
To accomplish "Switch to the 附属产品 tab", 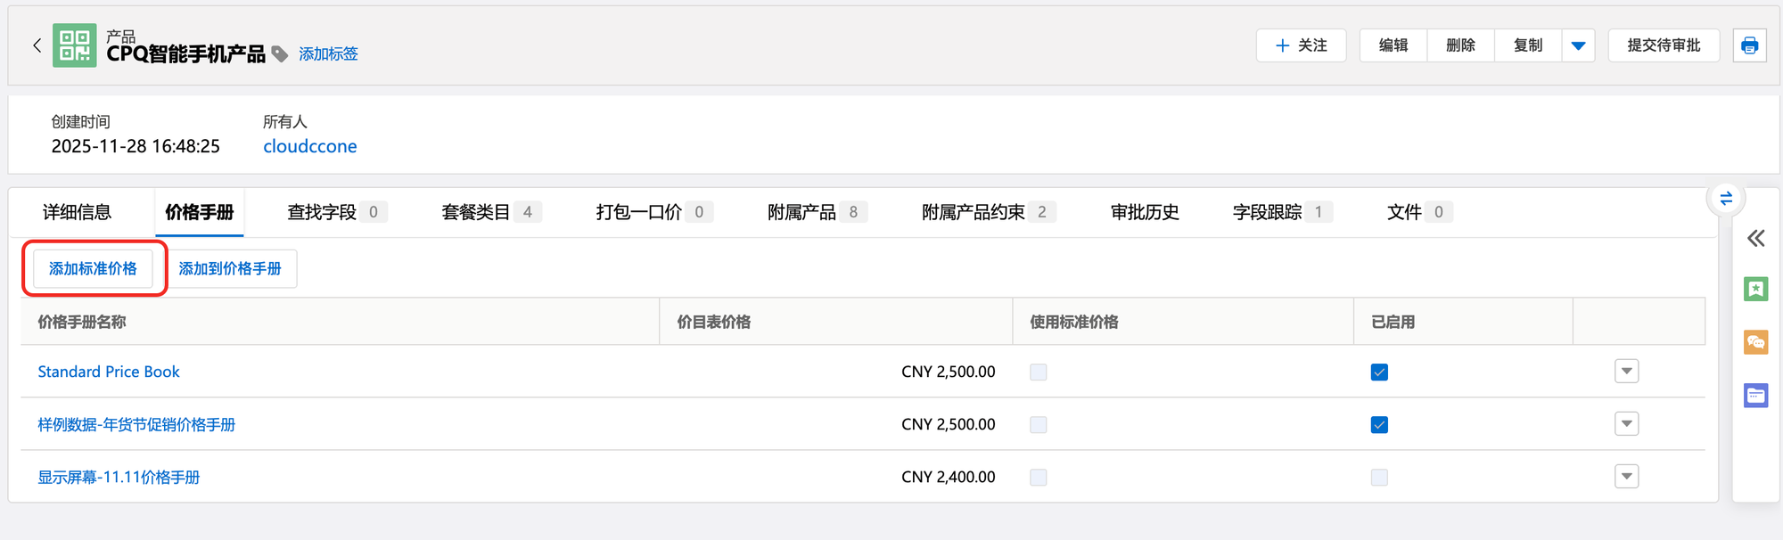I will tap(801, 212).
